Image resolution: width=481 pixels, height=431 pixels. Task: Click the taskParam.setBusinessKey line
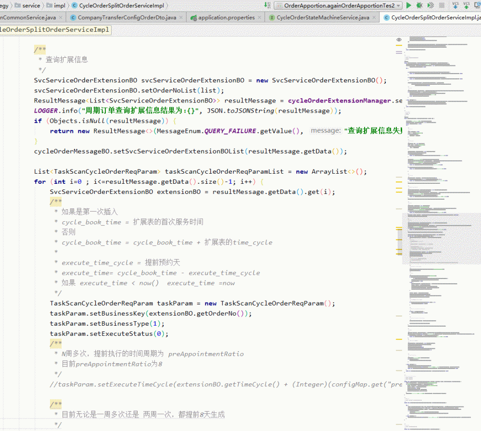pyautogui.click(x=151, y=313)
